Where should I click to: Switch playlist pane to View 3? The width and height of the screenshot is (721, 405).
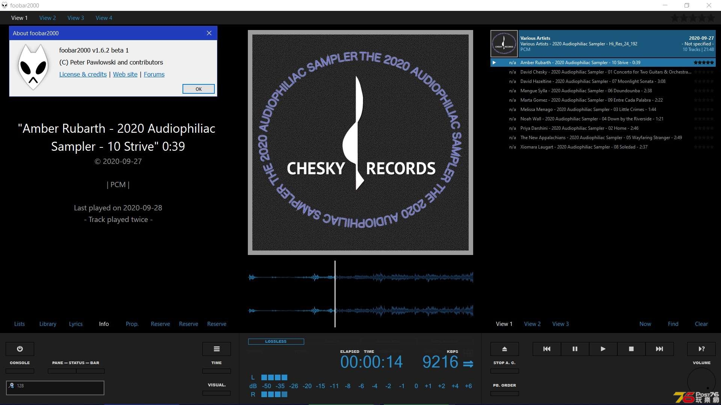560,324
